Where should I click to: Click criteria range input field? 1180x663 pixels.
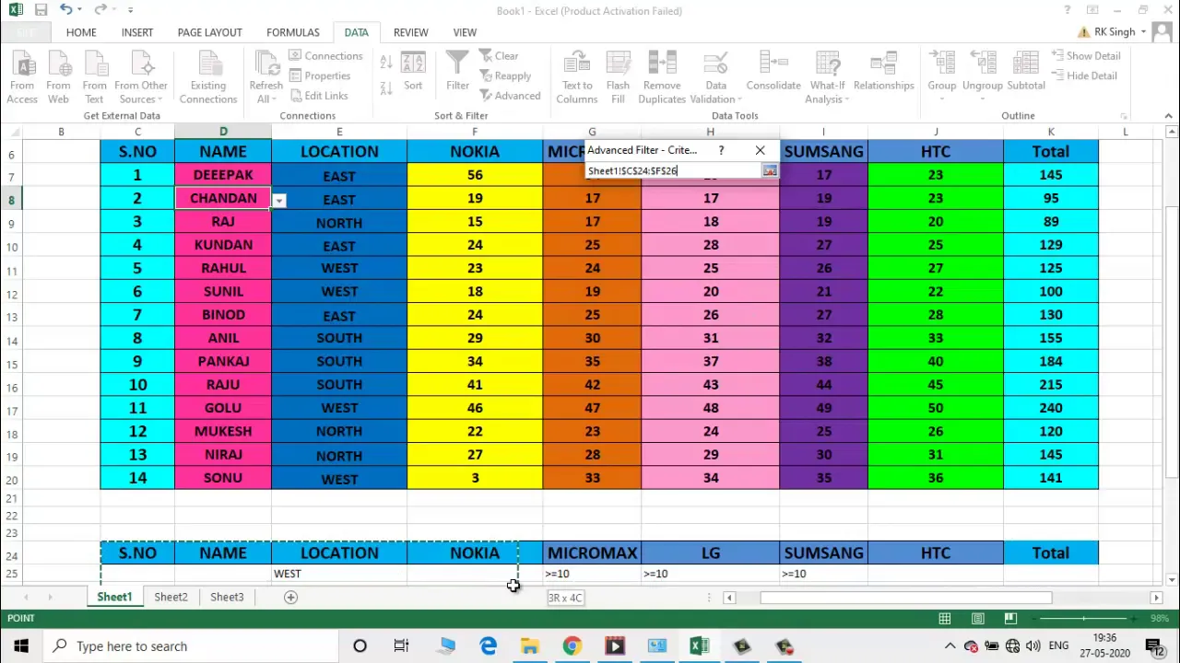[674, 171]
